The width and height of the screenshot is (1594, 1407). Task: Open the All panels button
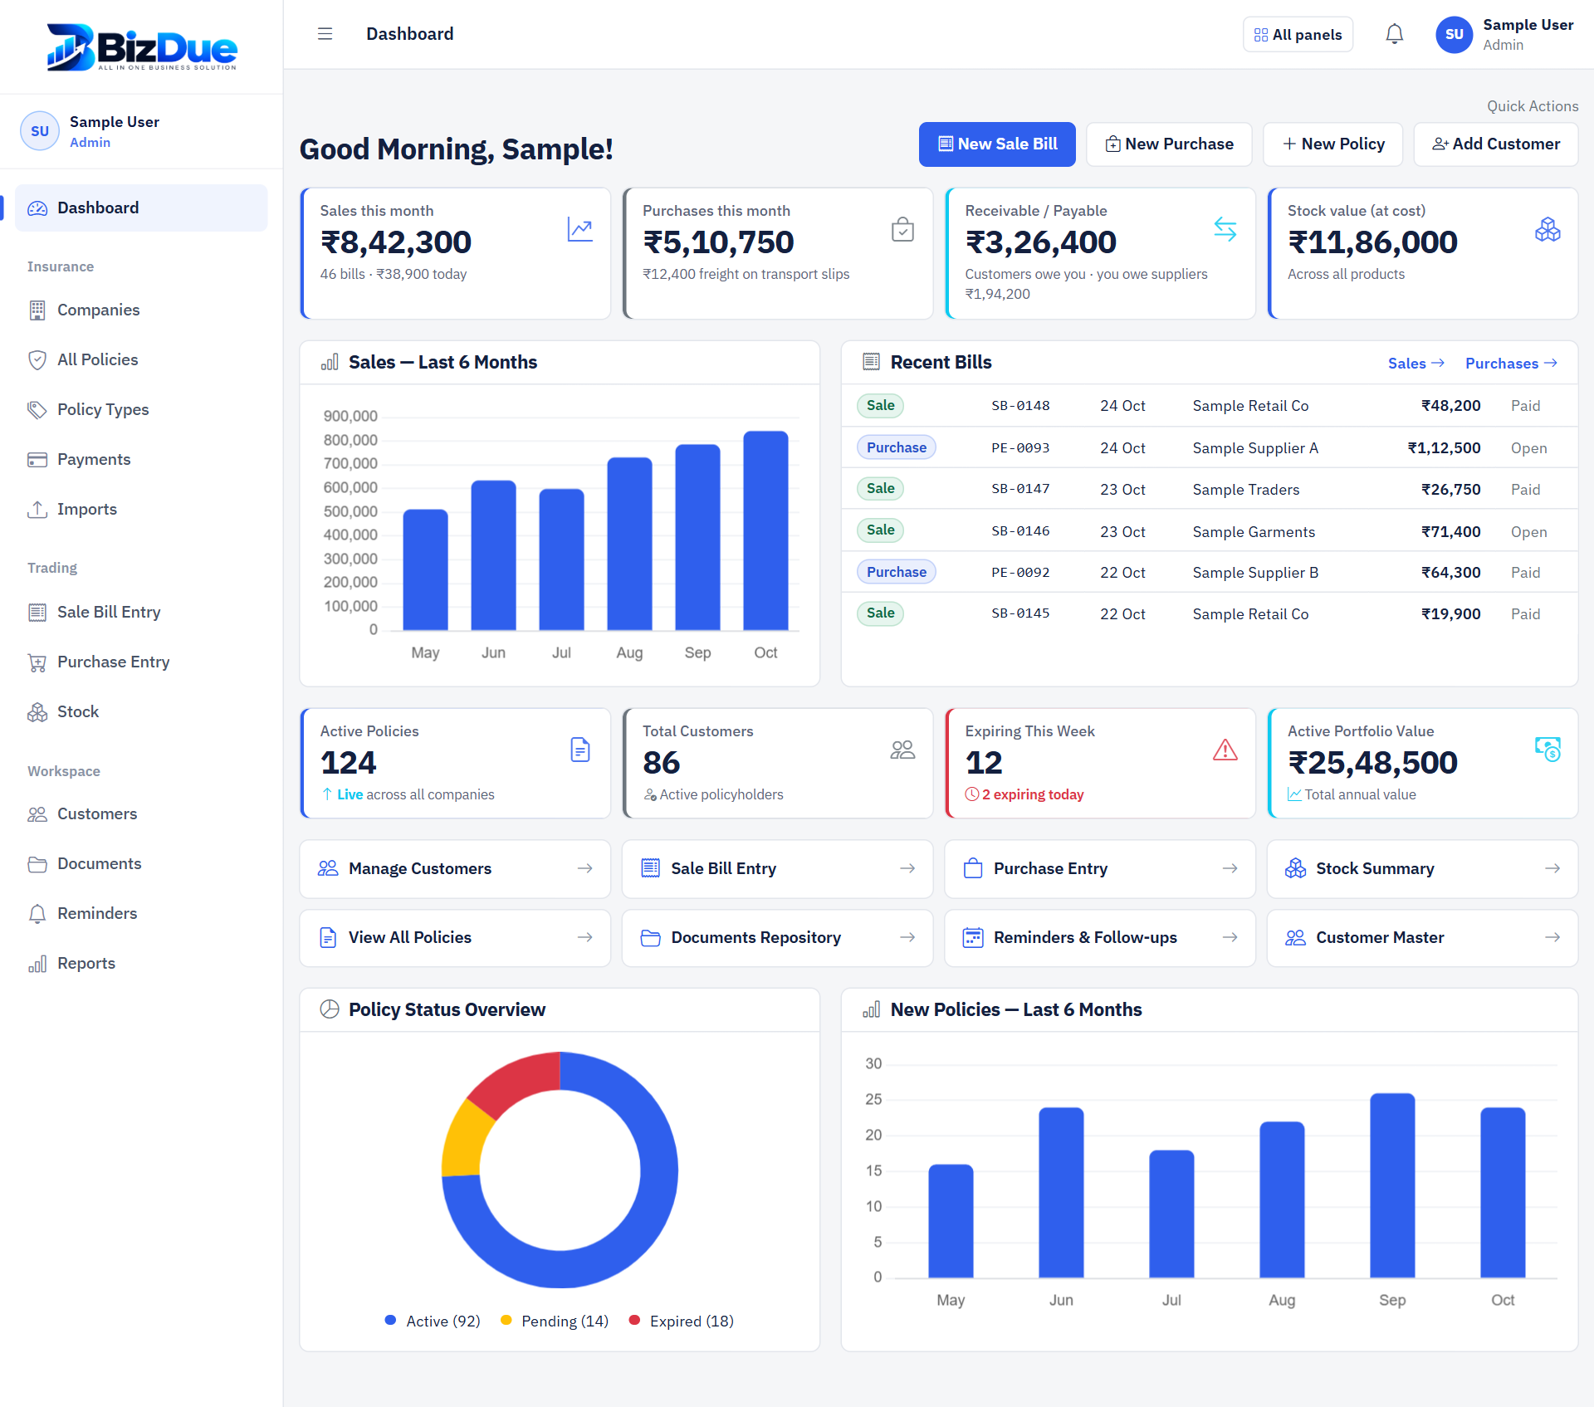(1298, 34)
